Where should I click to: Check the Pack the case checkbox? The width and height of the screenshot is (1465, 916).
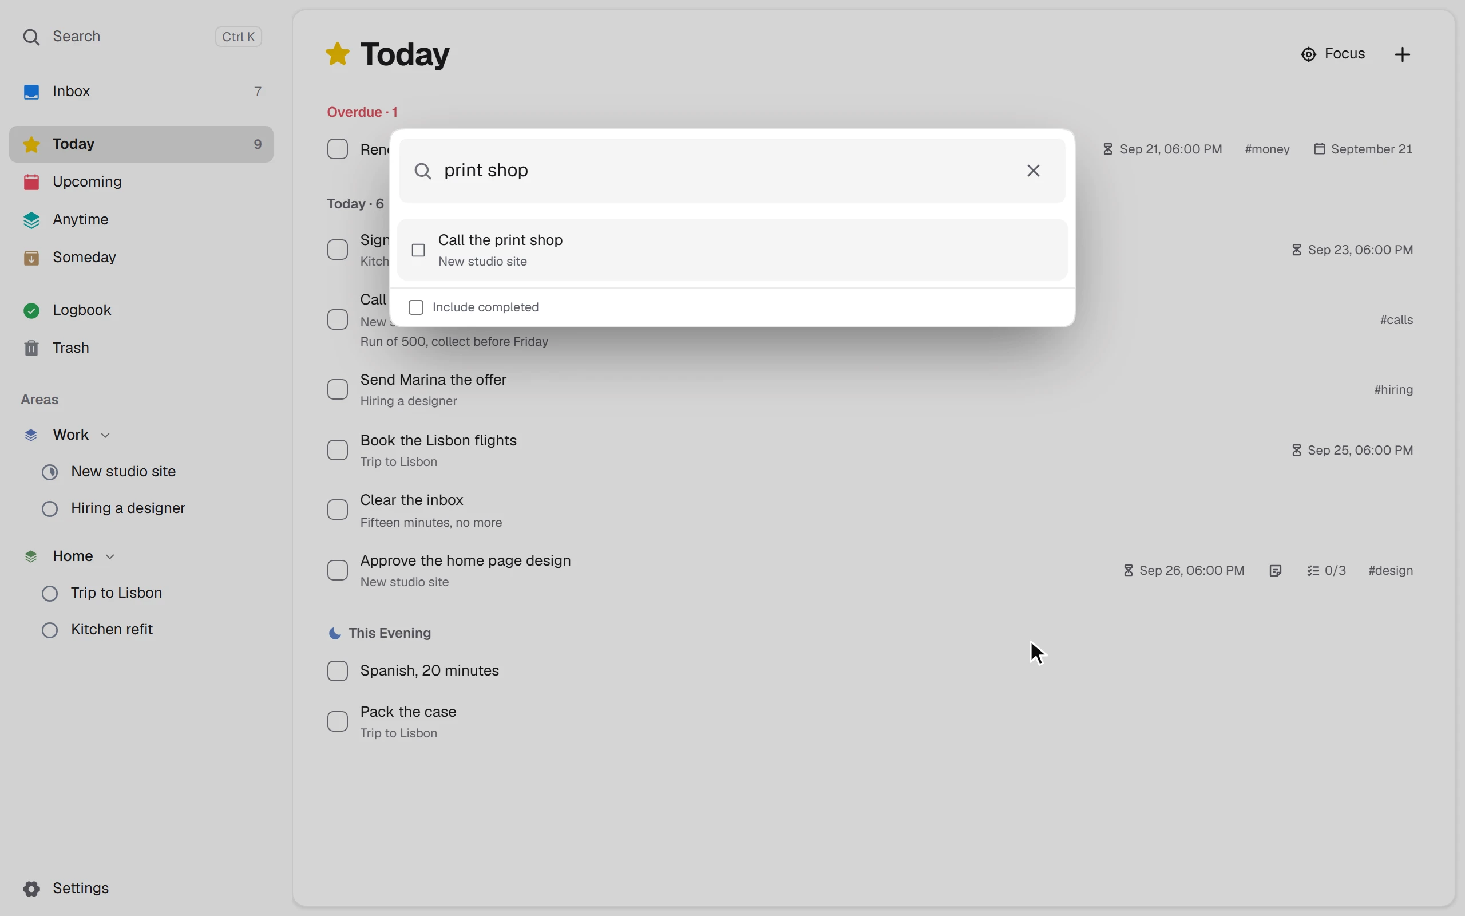click(338, 722)
